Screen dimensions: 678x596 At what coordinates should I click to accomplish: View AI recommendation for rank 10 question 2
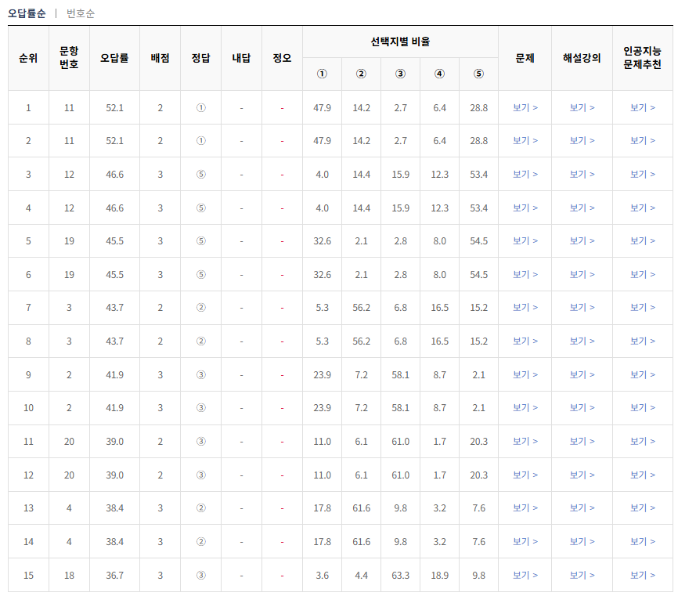tap(644, 407)
